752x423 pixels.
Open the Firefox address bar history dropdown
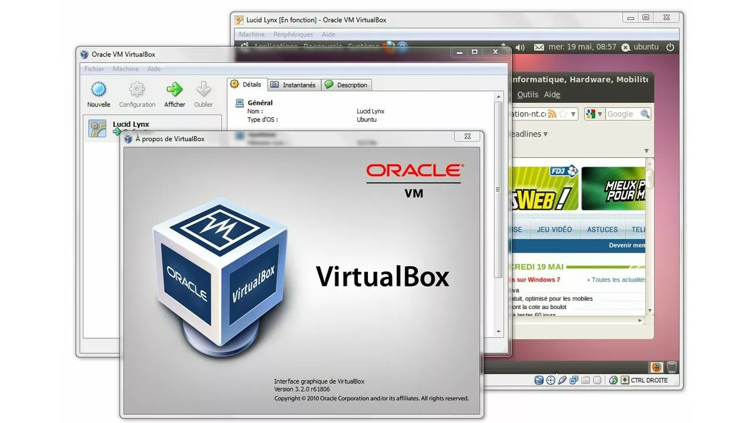[x=573, y=114]
